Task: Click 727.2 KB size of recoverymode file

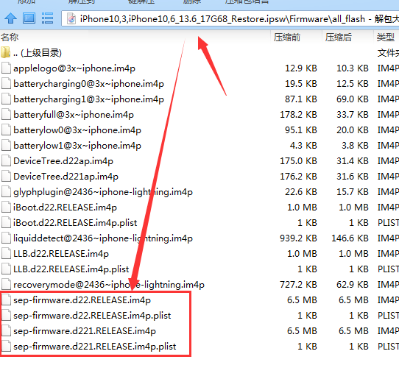Action: click(298, 285)
